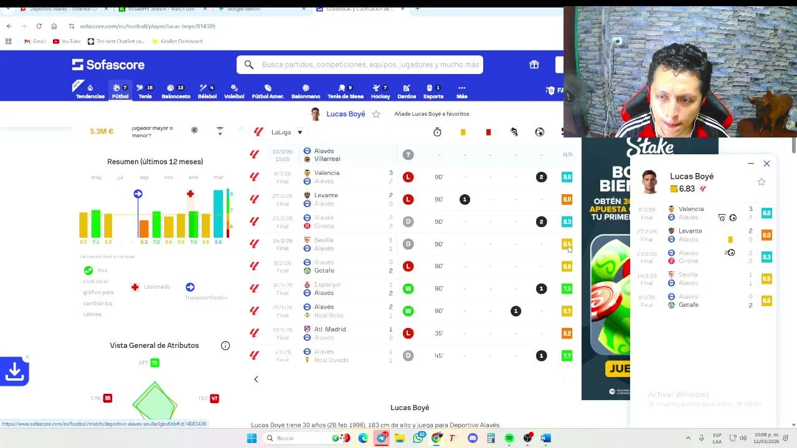Open the Hockey section
The image size is (797, 448).
click(380, 91)
